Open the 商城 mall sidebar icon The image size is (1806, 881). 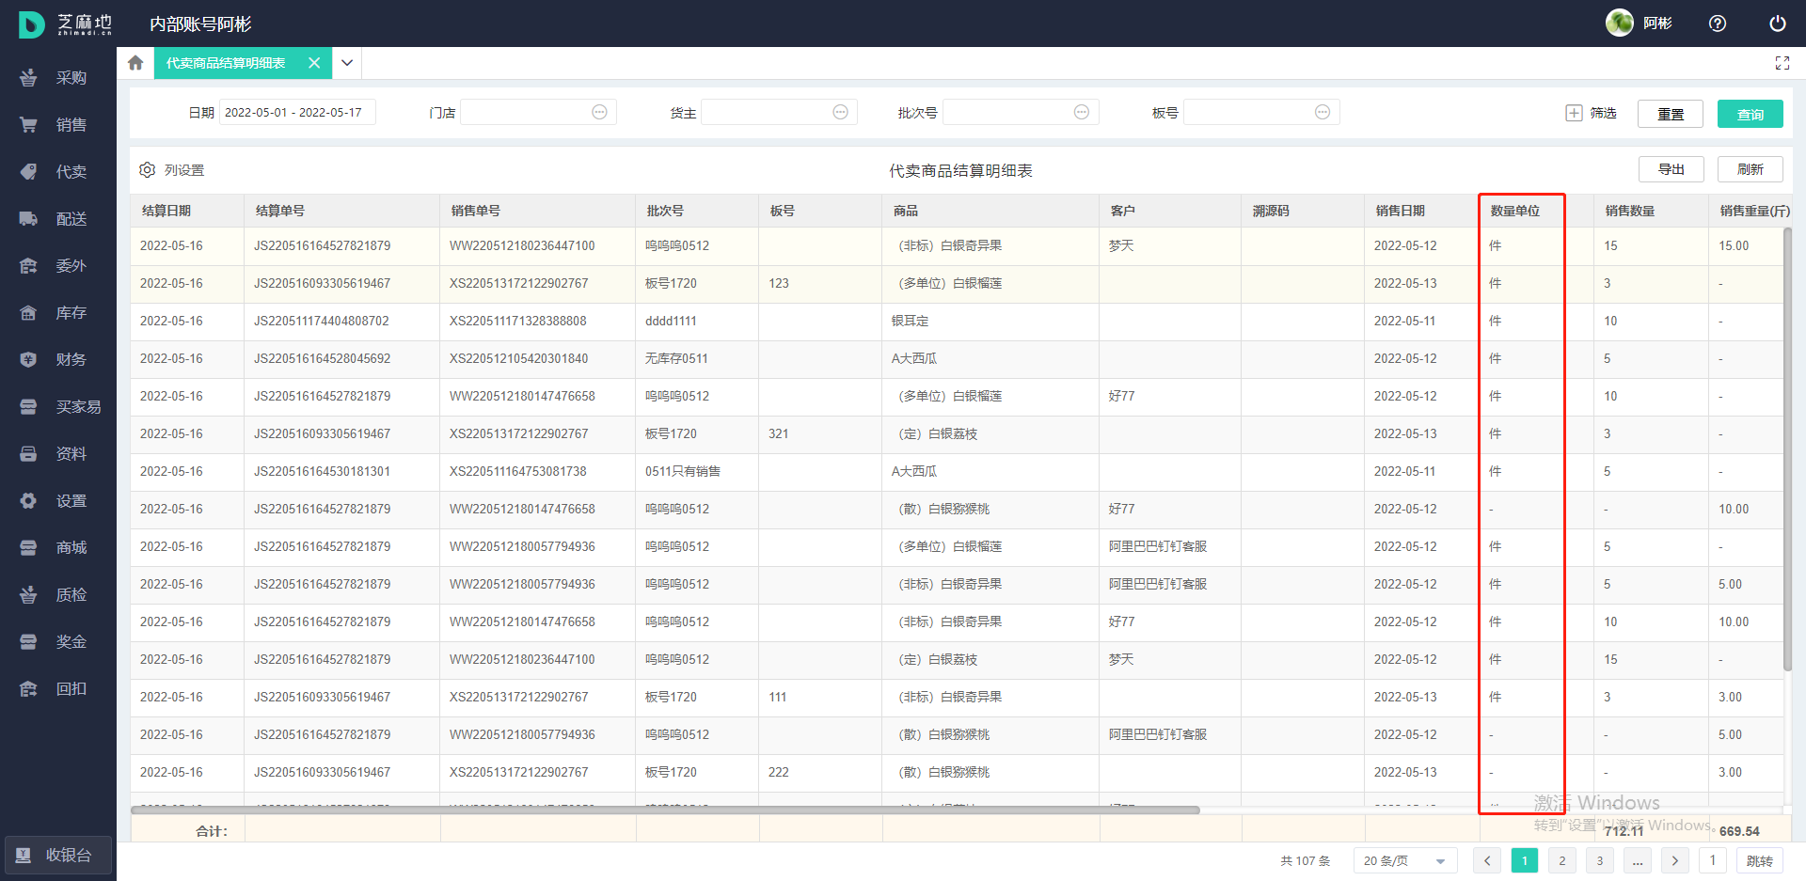pyautogui.click(x=28, y=547)
